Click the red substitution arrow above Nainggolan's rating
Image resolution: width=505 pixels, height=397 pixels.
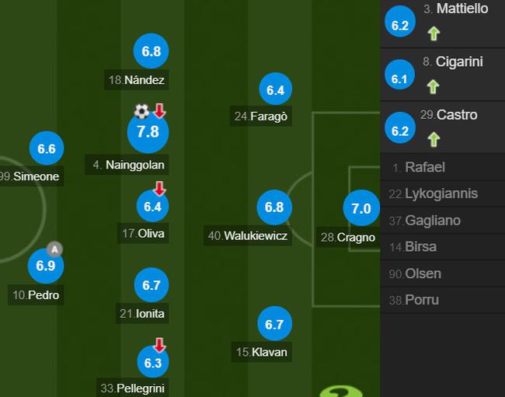click(x=159, y=110)
